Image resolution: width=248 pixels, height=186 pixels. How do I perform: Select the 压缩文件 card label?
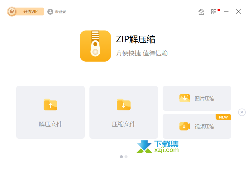(x=124, y=124)
